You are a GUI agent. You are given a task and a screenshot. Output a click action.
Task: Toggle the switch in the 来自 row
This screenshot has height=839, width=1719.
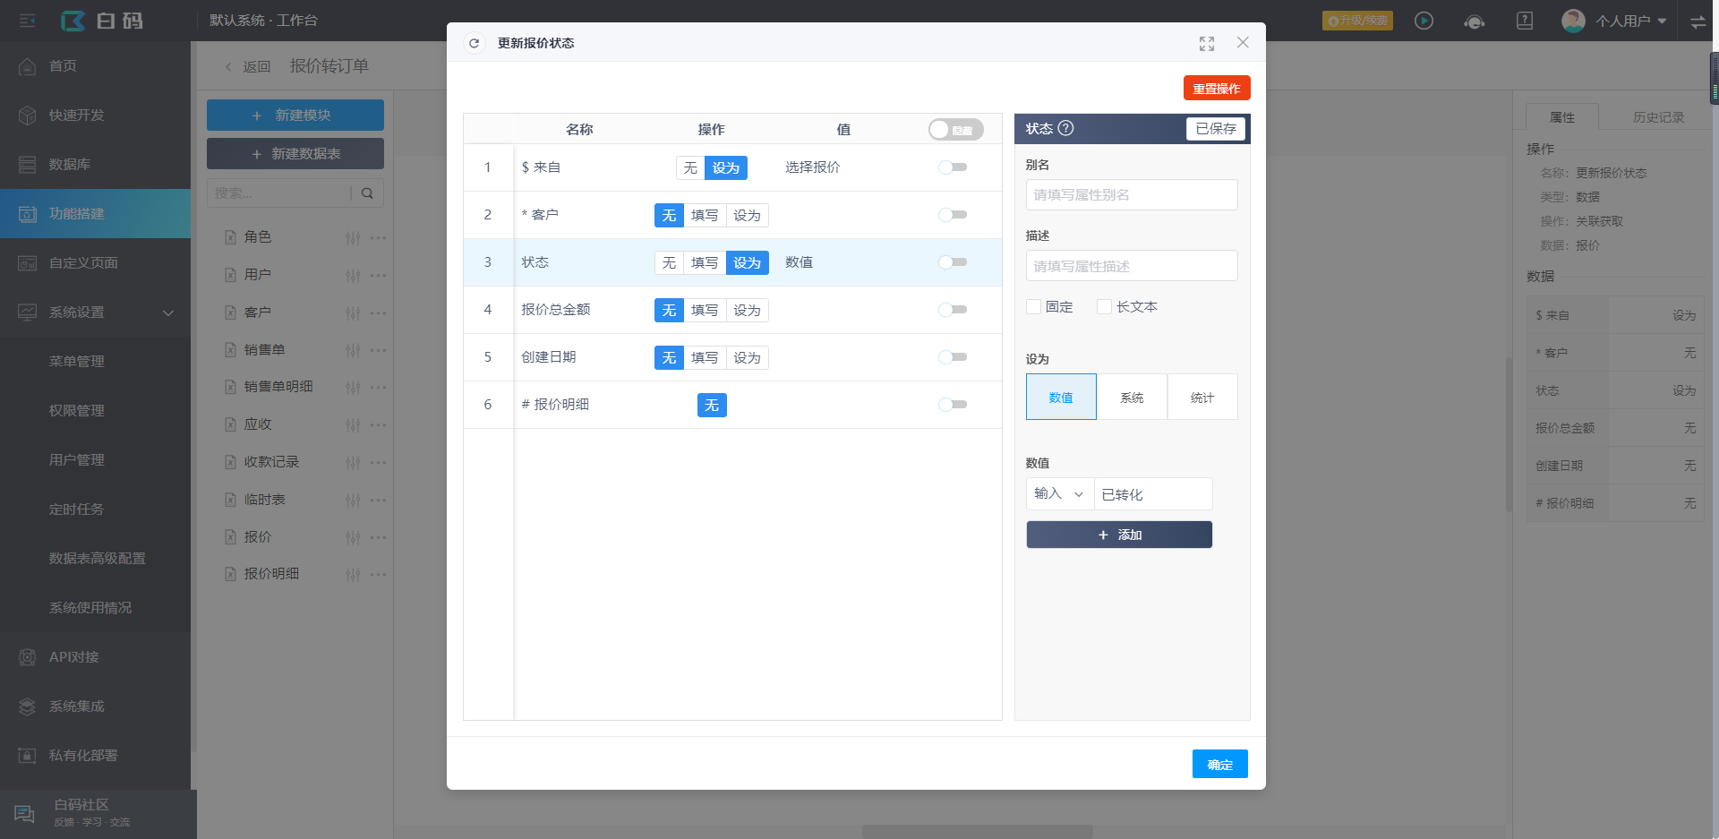click(x=953, y=167)
